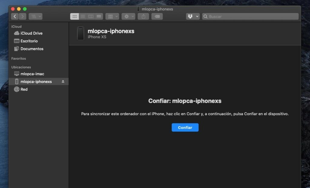Maximize the window with green button
This screenshot has width=310, height=188.
25,9
